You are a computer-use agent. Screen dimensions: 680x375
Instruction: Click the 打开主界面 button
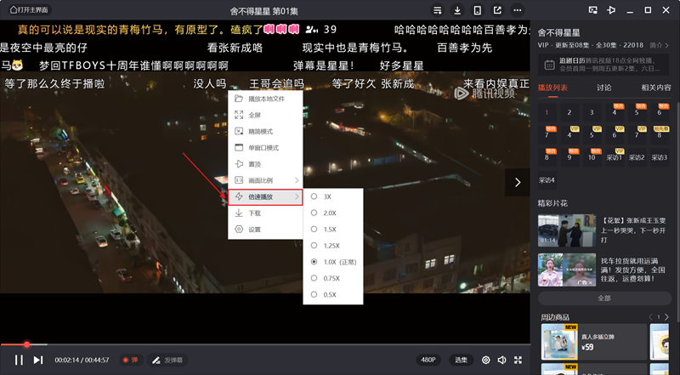29,9
